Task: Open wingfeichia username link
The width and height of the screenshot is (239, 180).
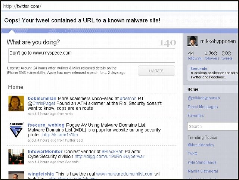Action: (41, 174)
